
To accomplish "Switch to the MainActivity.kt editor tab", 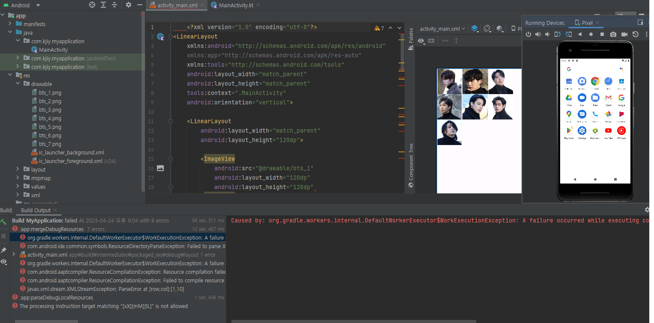I will (235, 5).
